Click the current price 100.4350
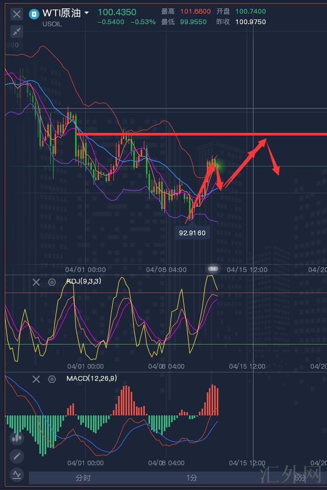The width and height of the screenshot is (327, 490). 117,12
